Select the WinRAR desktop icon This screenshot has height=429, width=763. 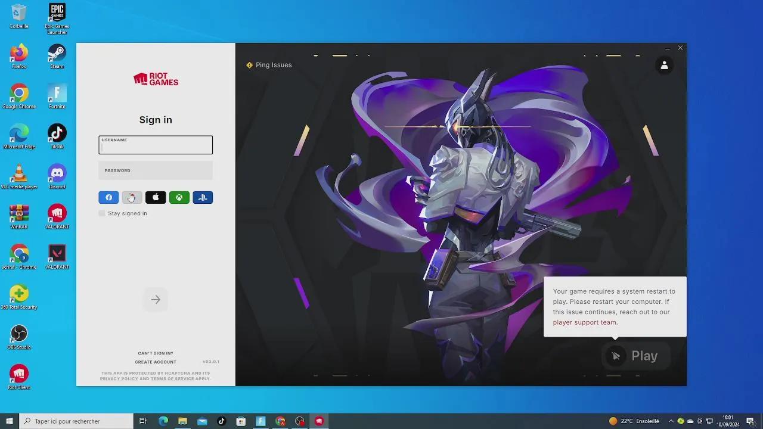pyautogui.click(x=19, y=217)
